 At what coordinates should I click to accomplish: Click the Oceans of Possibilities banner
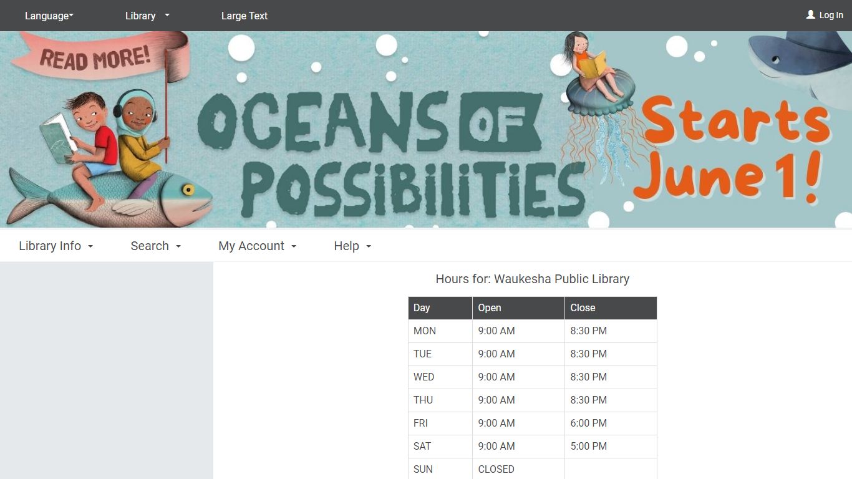[x=426, y=130]
